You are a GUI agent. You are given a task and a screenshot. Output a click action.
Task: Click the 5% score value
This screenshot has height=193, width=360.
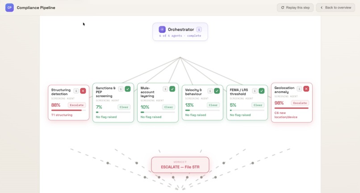(x=233, y=105)
